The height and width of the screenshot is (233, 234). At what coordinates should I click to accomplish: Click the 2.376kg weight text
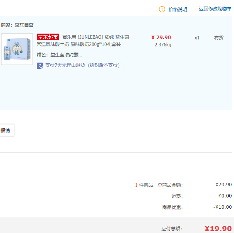point(162,44)
